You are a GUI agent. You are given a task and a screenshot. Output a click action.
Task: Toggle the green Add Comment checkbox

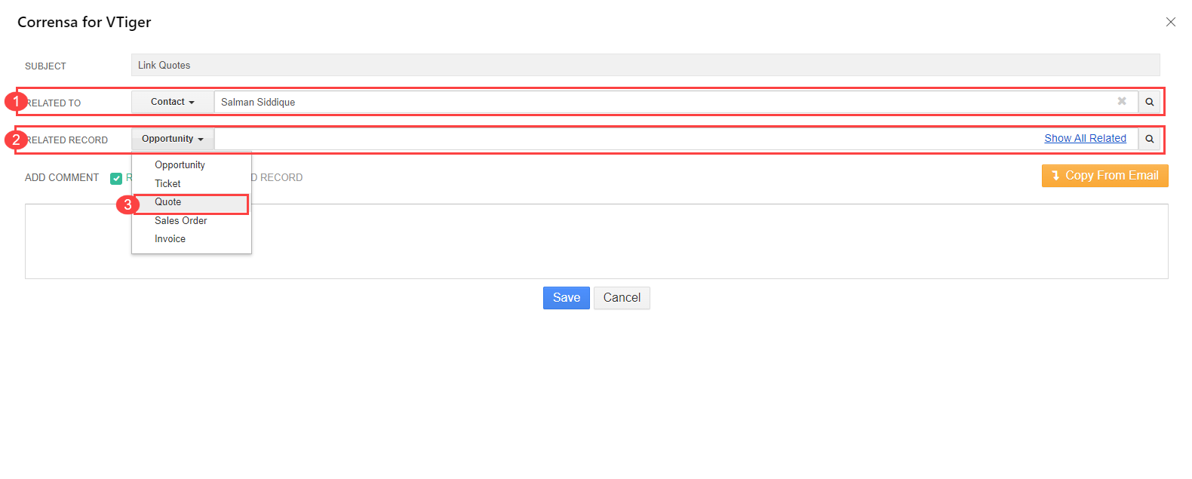tap(116, 178)
